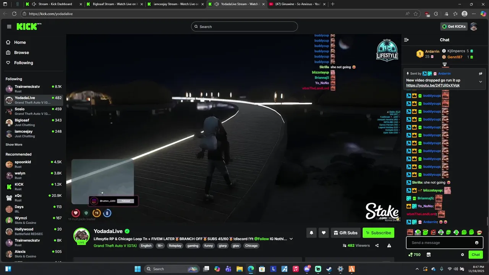Turn on stream notifications with bell
Screen dimensions: 489x275
tap(311, 233)
